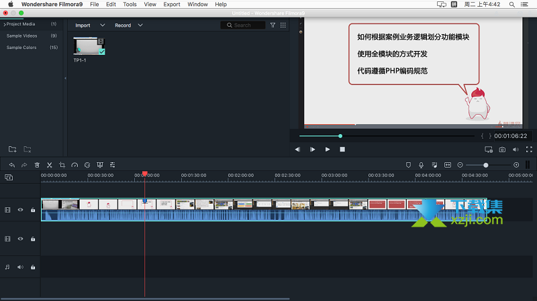Filter media with funnel icon

click(x=273, y=25)
